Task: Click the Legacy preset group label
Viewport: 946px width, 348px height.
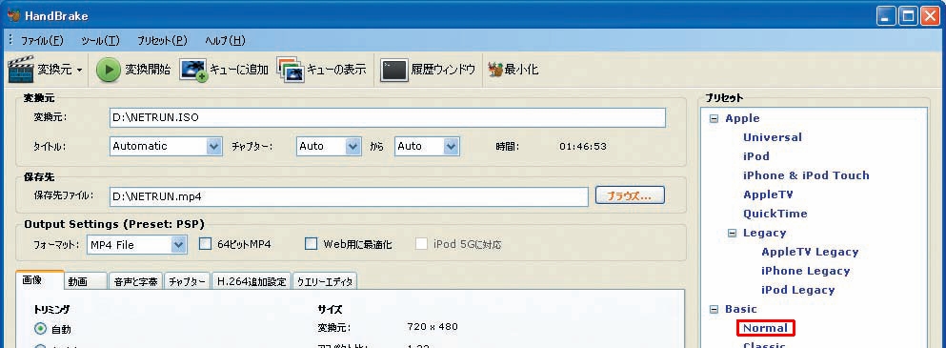Action: pyautogui.click(x=764, y=233)
